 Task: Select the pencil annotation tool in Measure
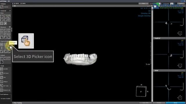[5, 38]
